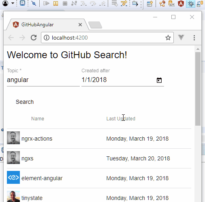Click the Step Return debug icon
This screenshot has width=205, height=202.
tap(102, 3)
